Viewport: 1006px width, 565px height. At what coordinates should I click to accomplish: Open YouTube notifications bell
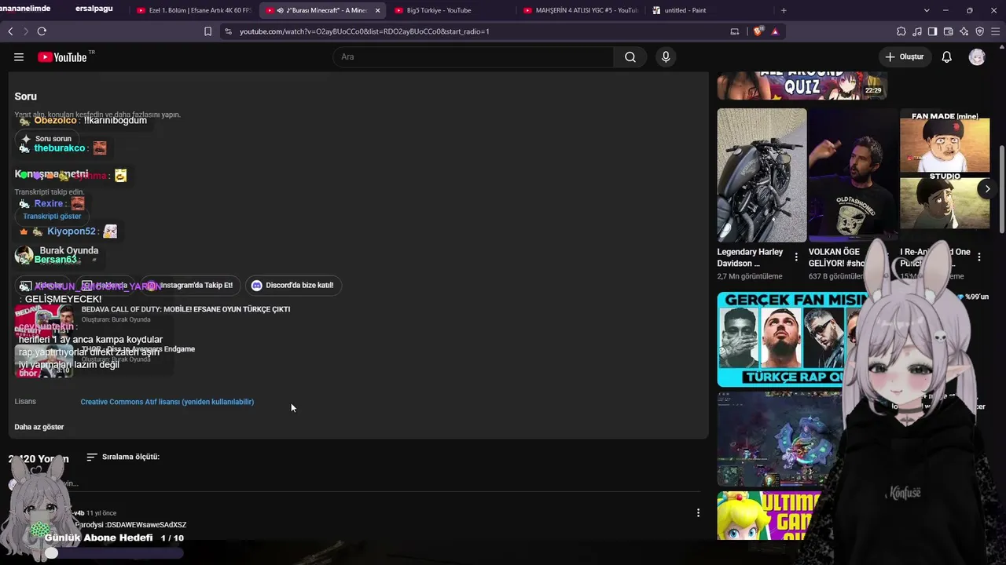(947, 56)
